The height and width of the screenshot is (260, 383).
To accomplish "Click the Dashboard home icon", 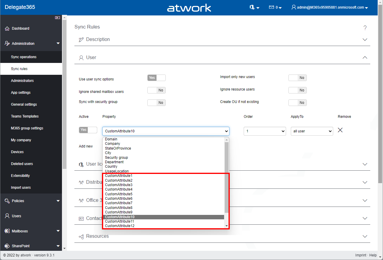I will [7, 29].
